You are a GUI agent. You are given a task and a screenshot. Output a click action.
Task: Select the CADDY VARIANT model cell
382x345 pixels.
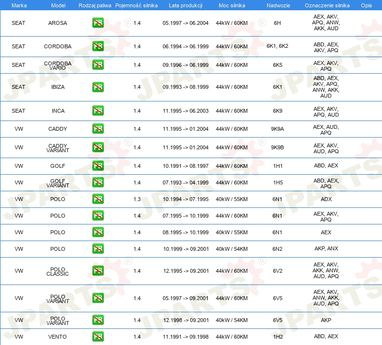58,148
